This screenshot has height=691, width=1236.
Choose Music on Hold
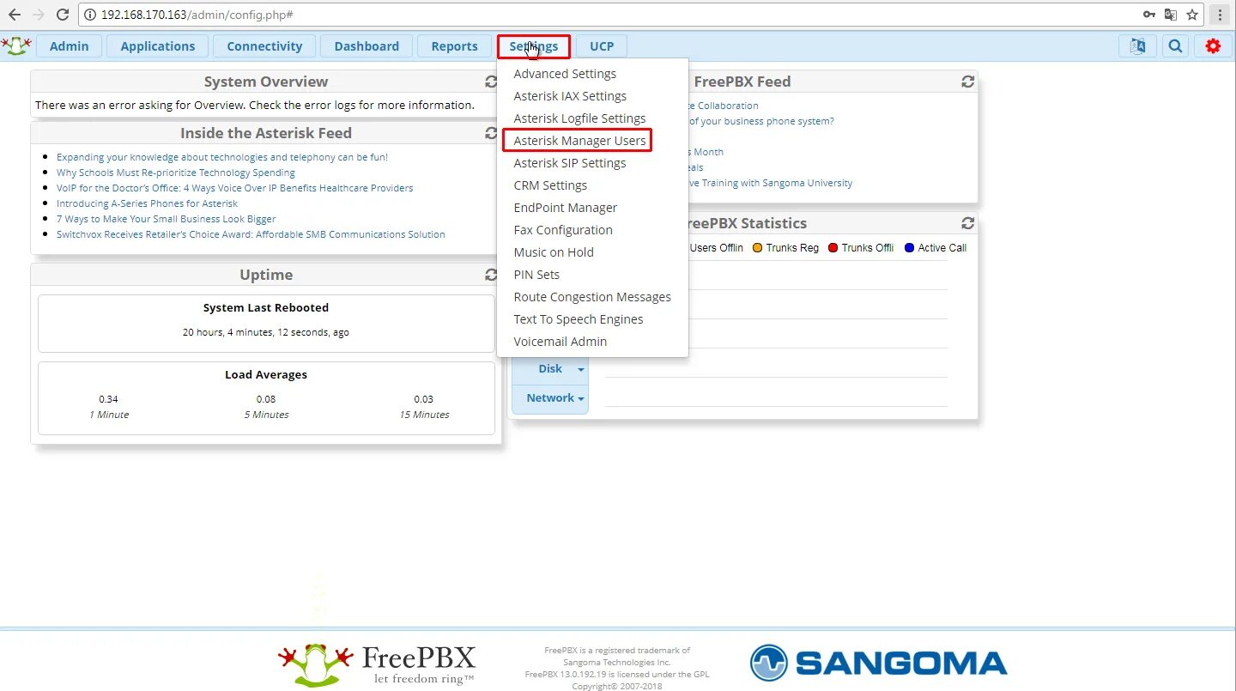coord(554,252)
